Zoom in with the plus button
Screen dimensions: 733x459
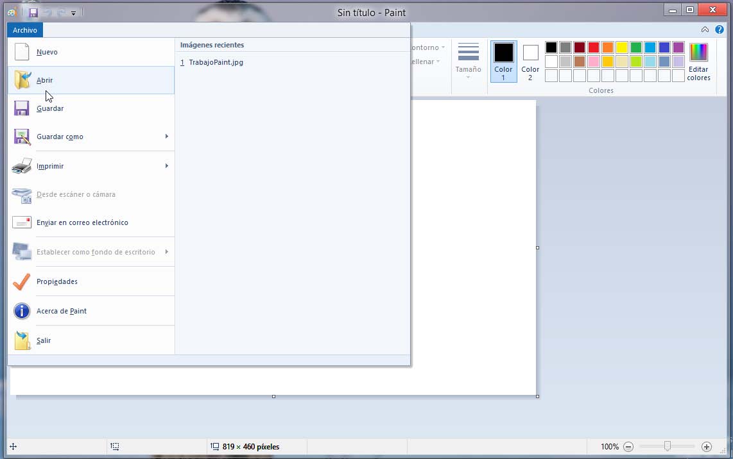click(x=707, y=447)
